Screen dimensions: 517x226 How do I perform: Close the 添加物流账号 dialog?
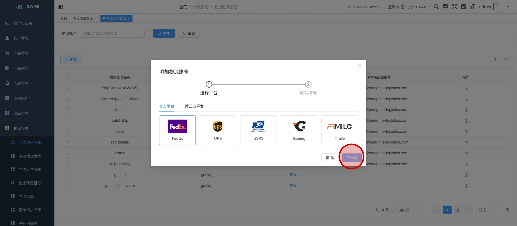(x=360, y=66)
